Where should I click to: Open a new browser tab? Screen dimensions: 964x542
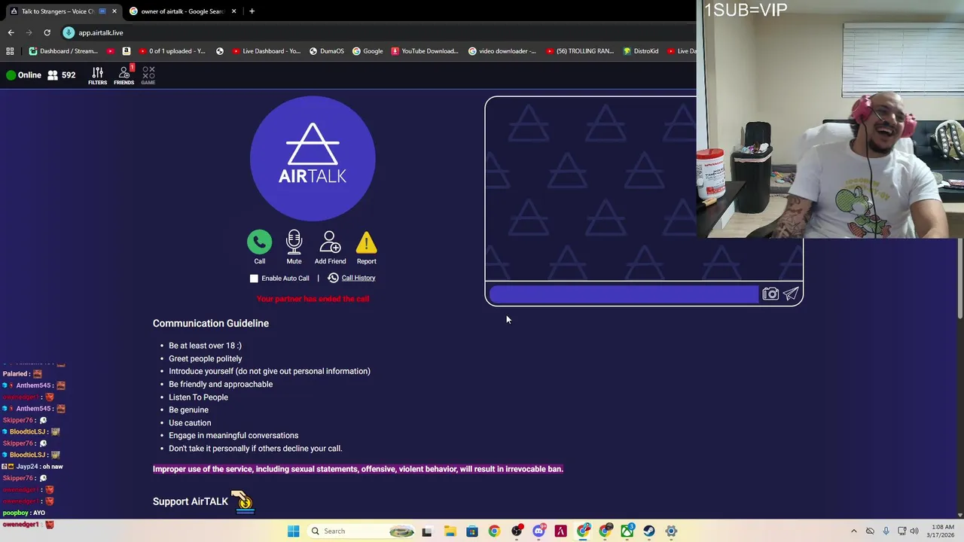point(252,11)
